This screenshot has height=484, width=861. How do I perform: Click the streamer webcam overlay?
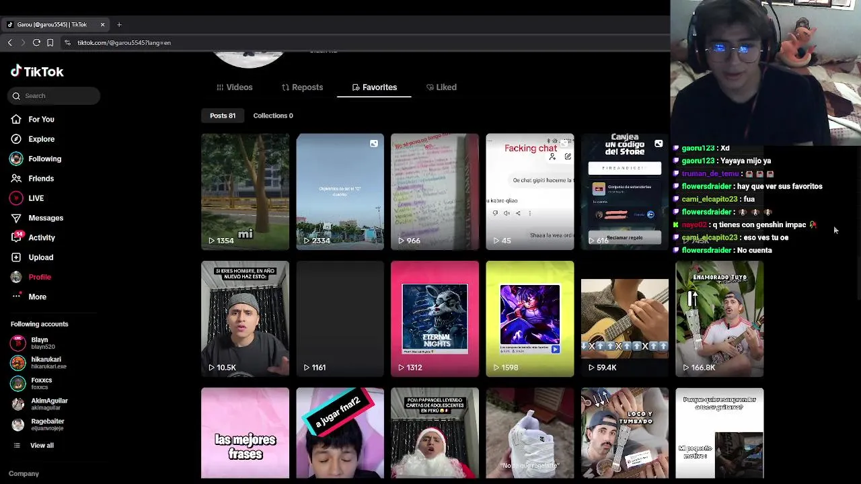tap(765, 72)
